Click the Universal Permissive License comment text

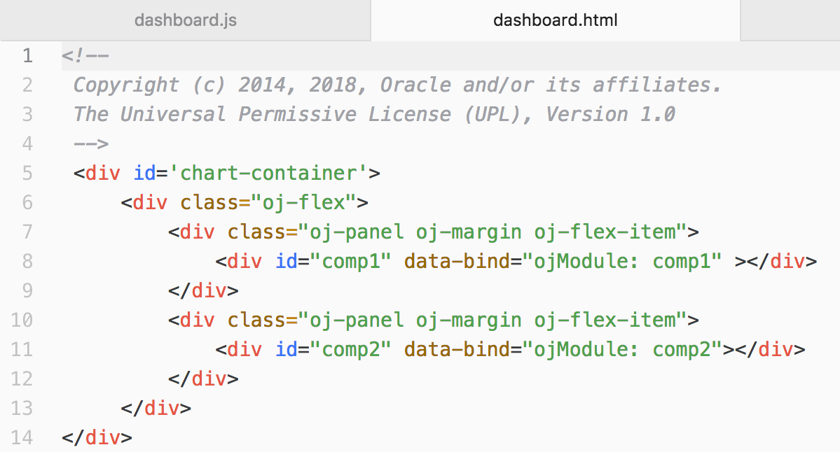pyautogui.click(x=373, y=115)
